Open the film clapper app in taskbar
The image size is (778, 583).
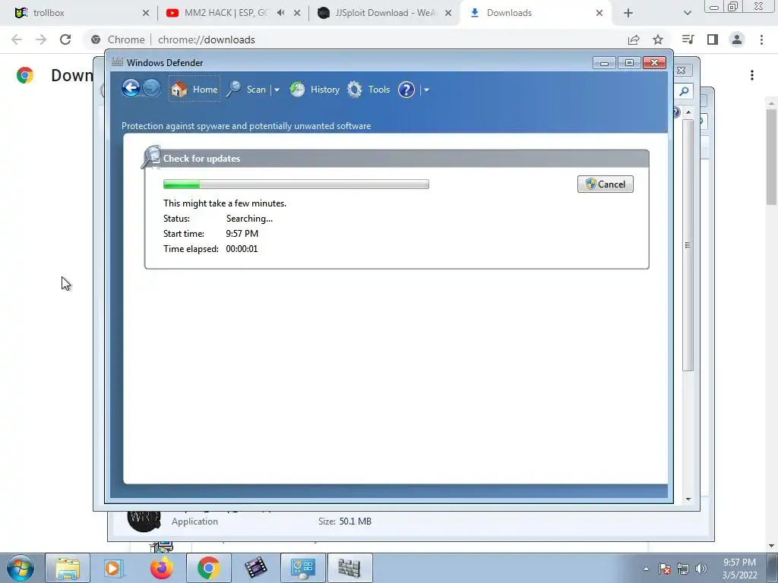tap(255, 568)
